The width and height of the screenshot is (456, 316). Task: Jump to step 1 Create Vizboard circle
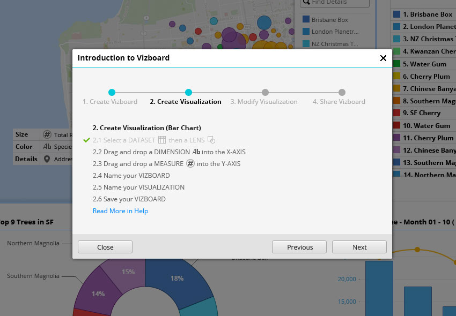pos(112,92)
